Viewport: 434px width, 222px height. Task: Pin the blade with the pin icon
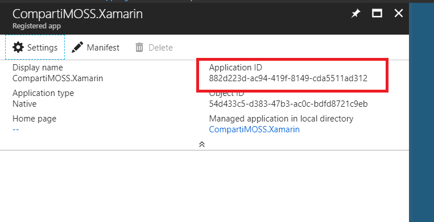click(x=356, y=13)
